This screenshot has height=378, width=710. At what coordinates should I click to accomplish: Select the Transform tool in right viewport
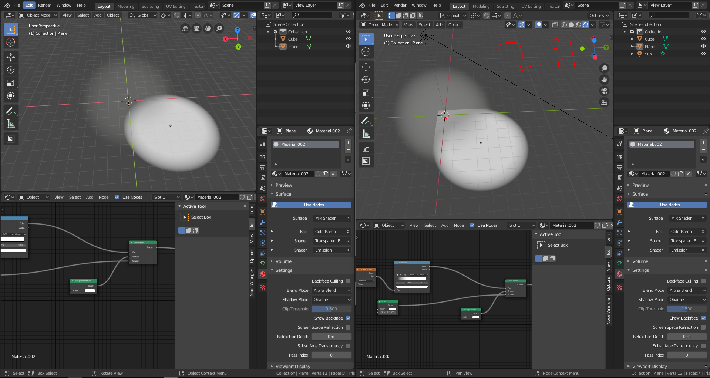click(366, 105)
